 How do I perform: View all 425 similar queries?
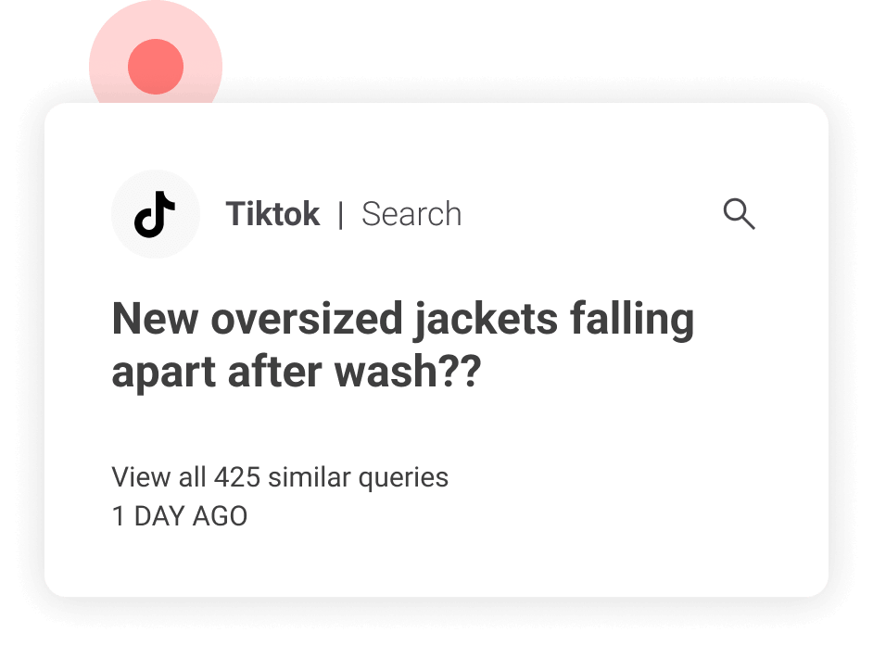click(280, 477)
